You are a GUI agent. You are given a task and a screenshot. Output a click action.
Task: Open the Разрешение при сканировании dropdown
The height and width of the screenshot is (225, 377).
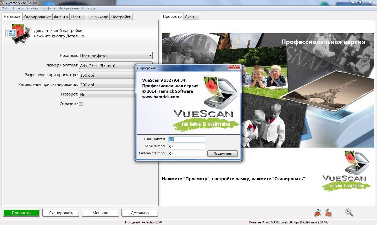(107, 85)
